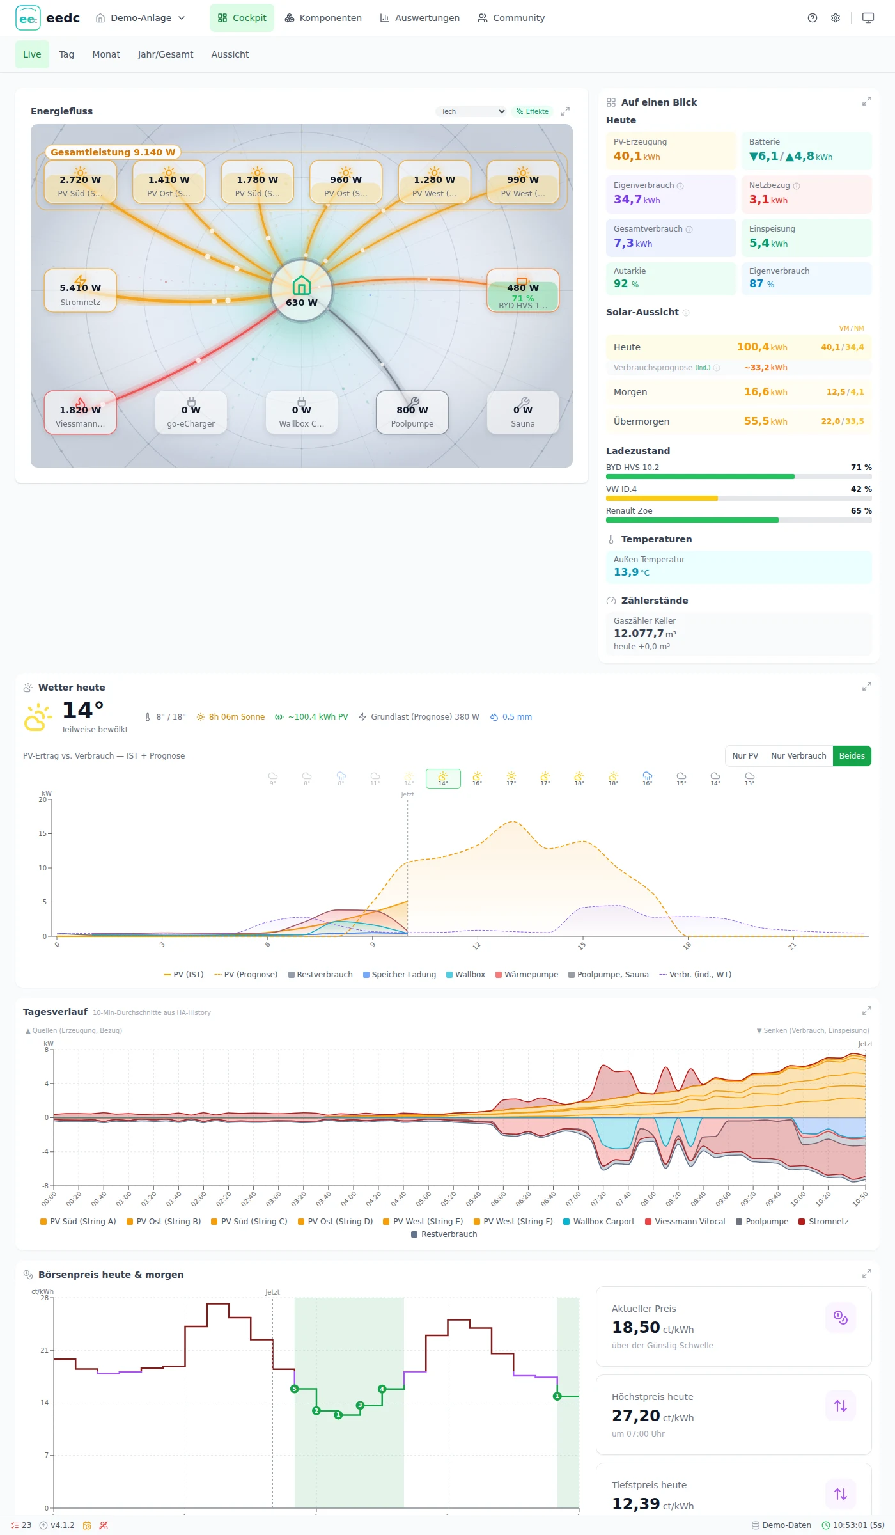
Task: Toggle Wärmepumpe legend series
Action: click(527, 975)
